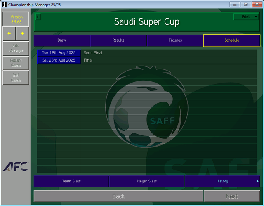Click the Exit Game button
The image size is (264, 206).
click(16, 78)
